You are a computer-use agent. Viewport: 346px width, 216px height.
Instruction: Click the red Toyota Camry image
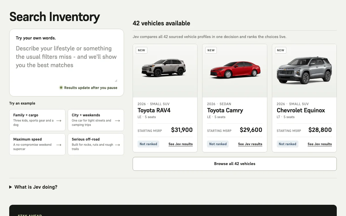pyautogui.click(x=235, y=70)
